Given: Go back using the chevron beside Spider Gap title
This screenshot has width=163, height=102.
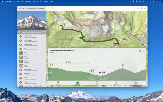Looking at the screenshot, I should point(26,8).
